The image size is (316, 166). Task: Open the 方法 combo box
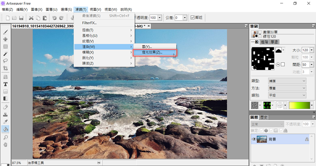click(287, 88)
